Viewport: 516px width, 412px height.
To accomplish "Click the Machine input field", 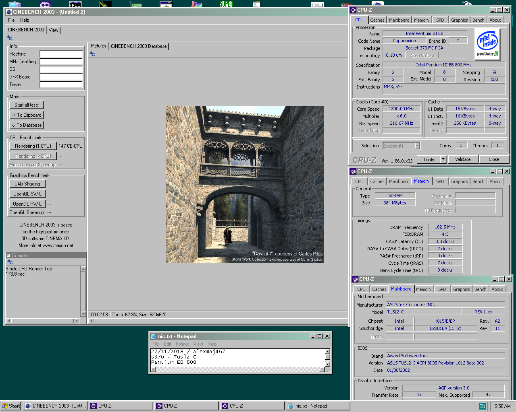I will 61,54.
